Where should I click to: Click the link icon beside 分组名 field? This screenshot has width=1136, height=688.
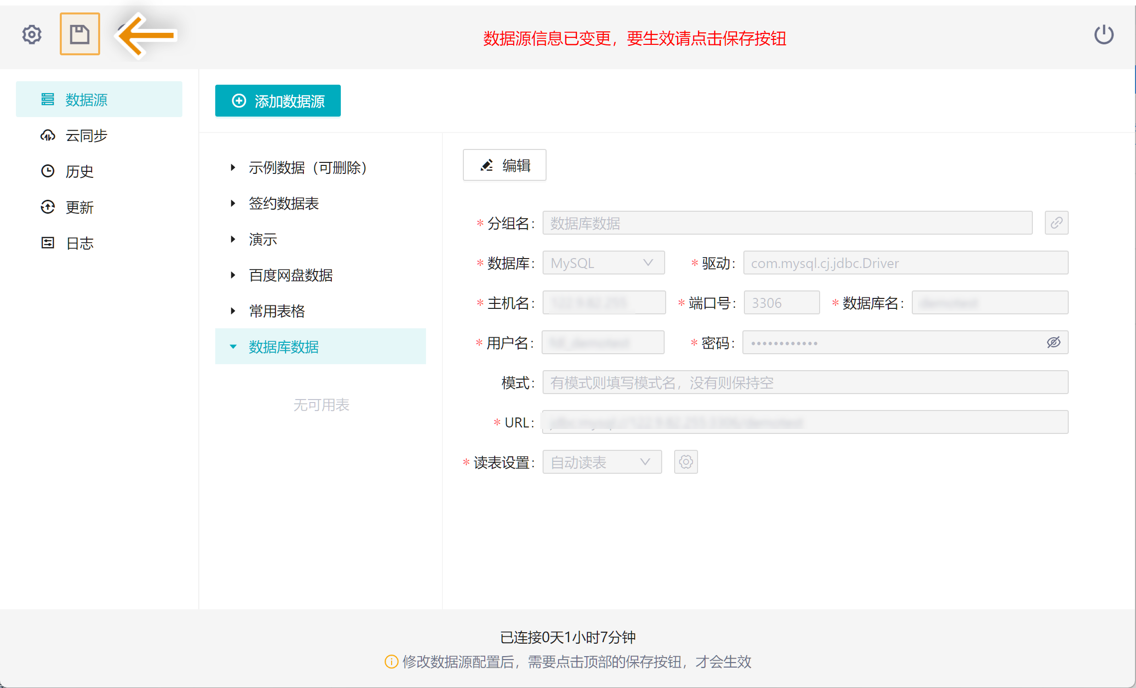pos(1056,223)
